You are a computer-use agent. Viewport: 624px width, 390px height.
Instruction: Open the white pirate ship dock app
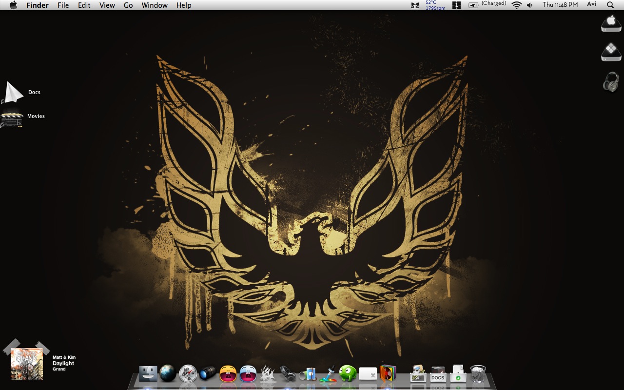click(x=268, y=374)
